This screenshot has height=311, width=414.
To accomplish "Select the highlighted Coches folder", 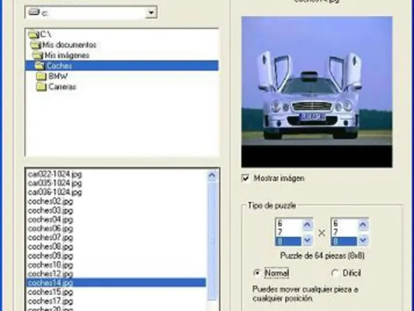I will (x=122, y=66).
